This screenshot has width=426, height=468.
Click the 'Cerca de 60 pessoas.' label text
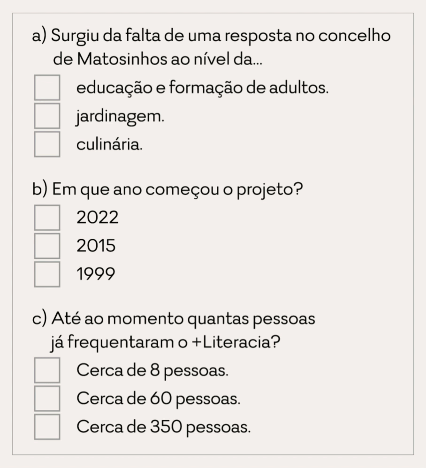coord(159,399)
